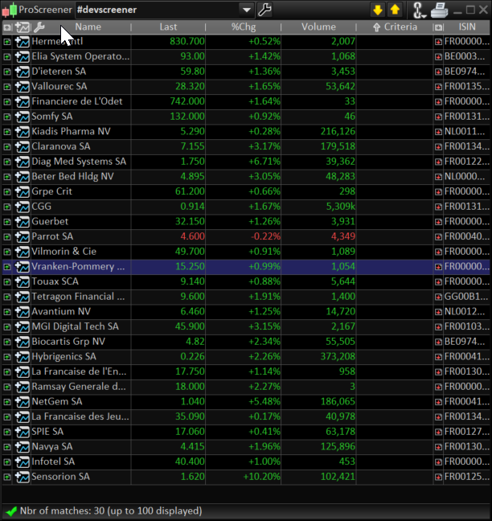Image resolution: width=492 pixels, height=521 pixels.
Task: Select the Vranken-Pommery row name
Action: tap(79, 266)
